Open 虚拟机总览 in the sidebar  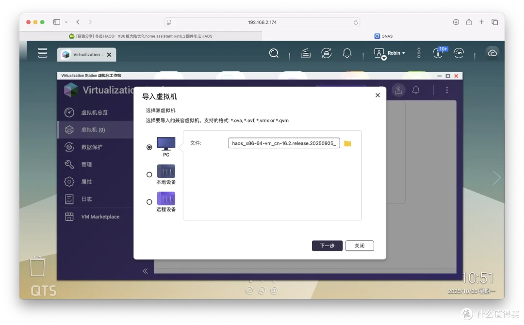tap(96, 112)
